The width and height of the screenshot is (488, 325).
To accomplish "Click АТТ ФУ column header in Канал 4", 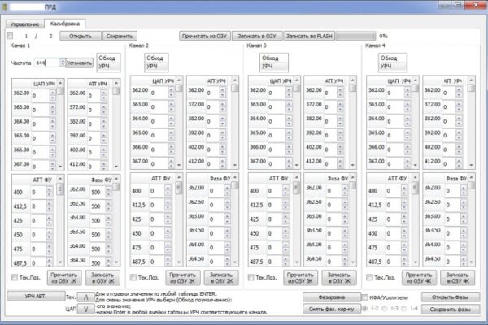I will click(398, 179).
